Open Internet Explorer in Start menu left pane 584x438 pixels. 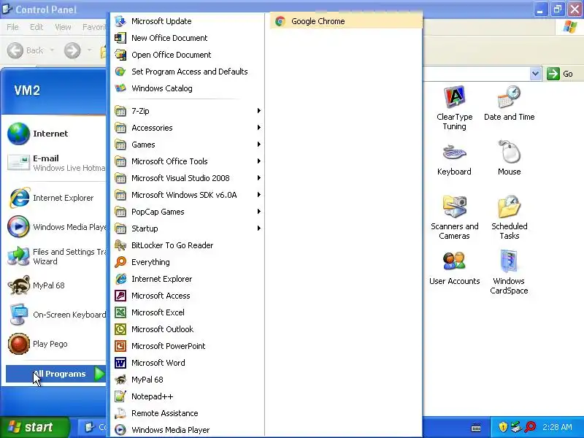(x=56, y=198)
